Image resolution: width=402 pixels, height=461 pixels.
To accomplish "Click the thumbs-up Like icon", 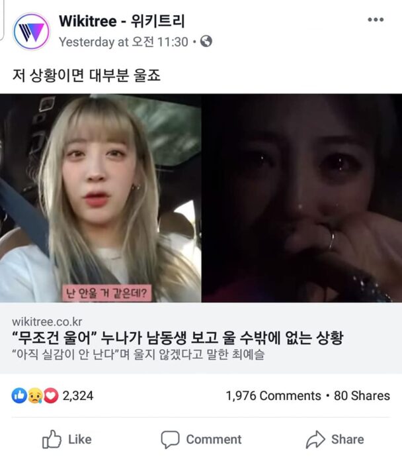I will pyautogui.click(x=52, y=439).
